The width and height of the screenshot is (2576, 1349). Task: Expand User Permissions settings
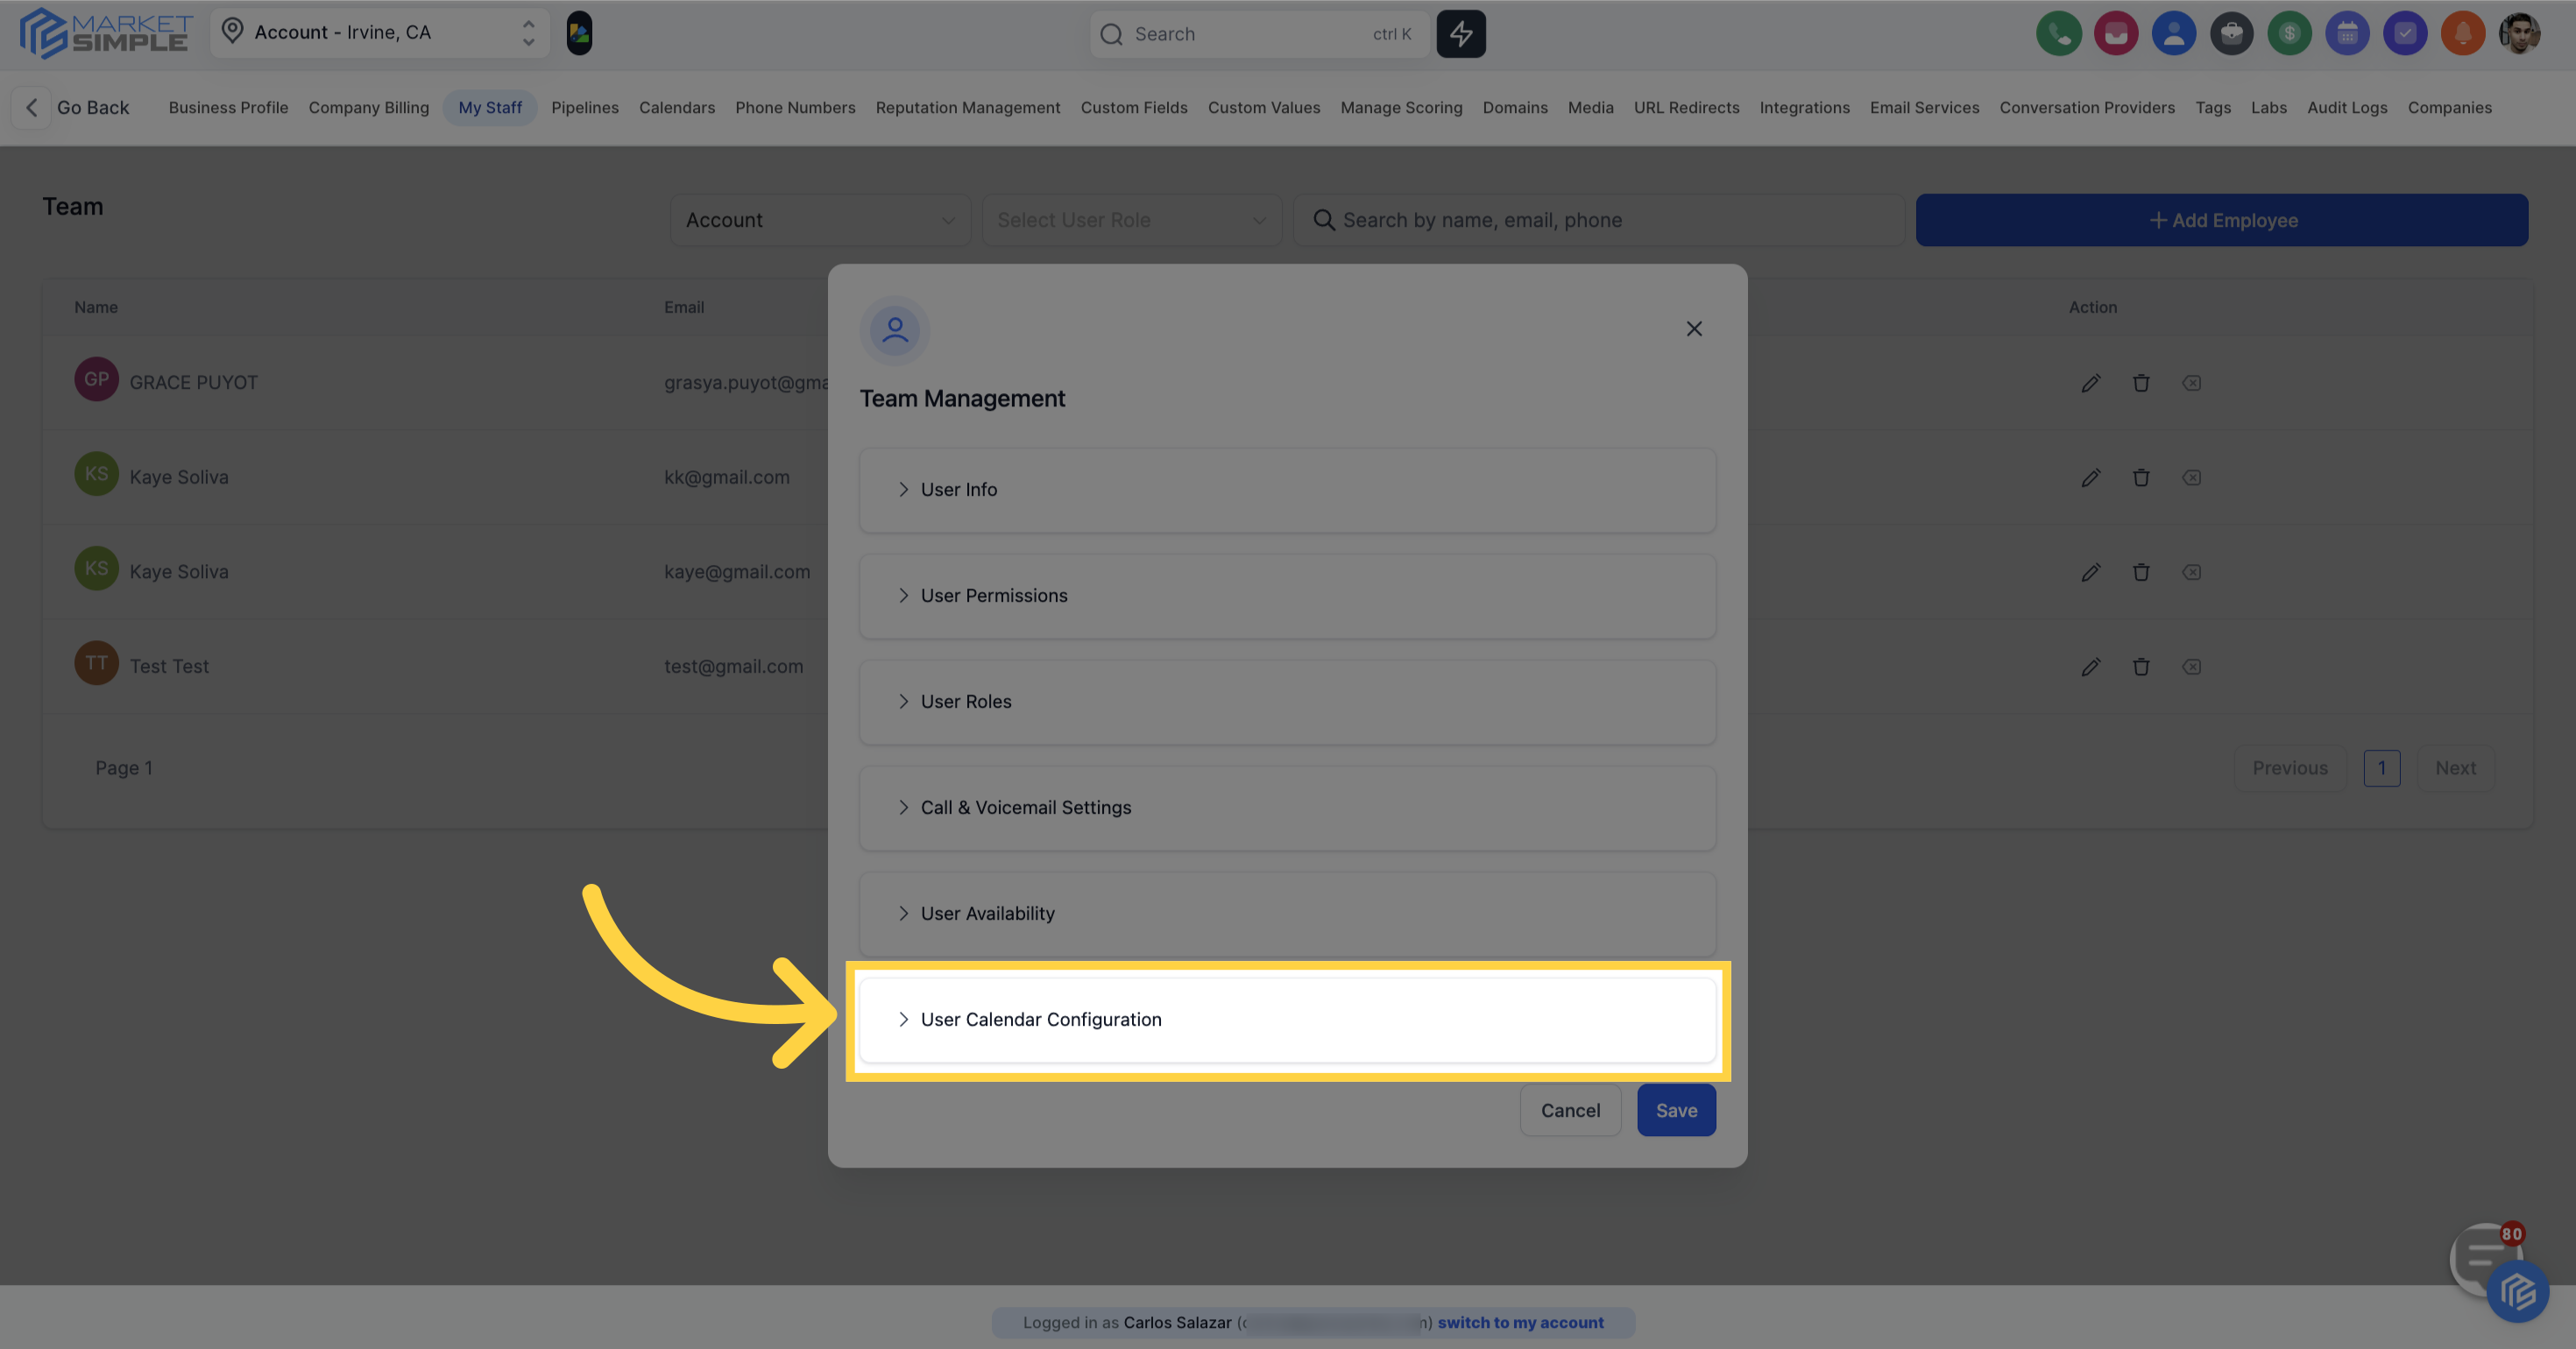pyautogui.click(x=1287, y=595)
